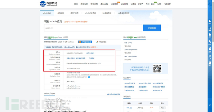Image resolution: width=214 pixels, height=112 pixels.
Task: Click the 注册人反查 link beside REDACTED FOR PRIVACY
Action: [90, 53]
